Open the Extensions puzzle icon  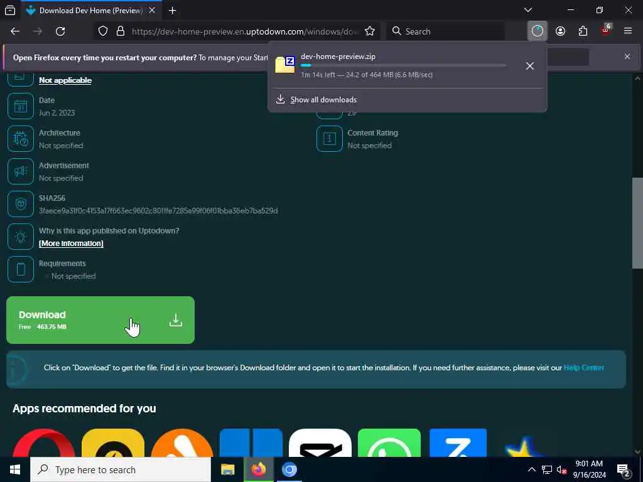click(583, 31)
